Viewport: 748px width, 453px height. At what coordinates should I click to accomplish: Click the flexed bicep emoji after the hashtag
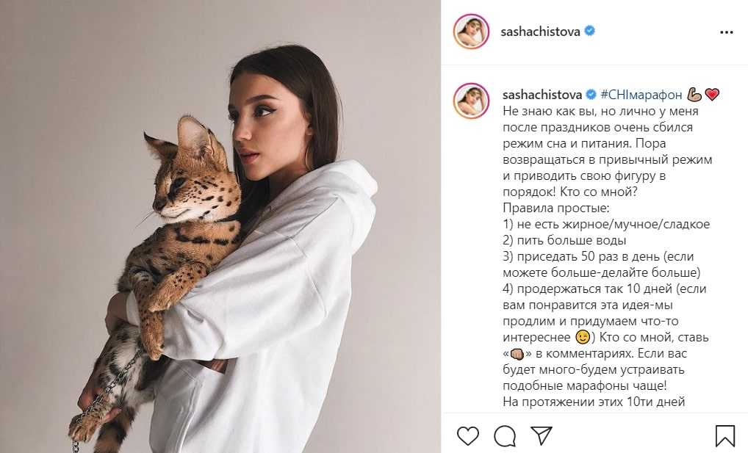(694, 95)
